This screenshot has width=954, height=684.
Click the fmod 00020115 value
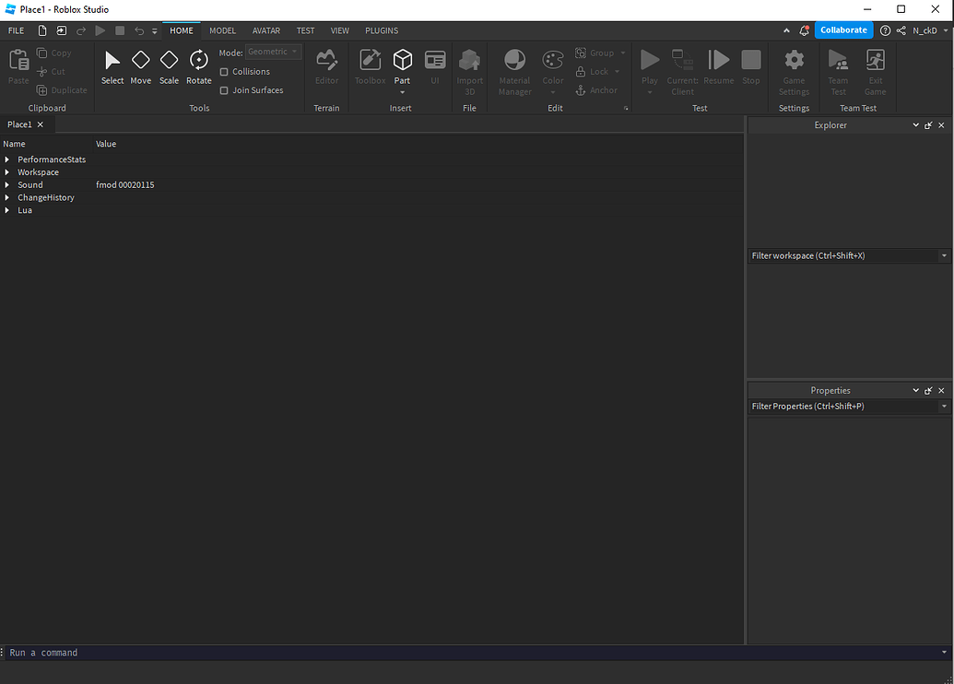click(x=125, y=185)
